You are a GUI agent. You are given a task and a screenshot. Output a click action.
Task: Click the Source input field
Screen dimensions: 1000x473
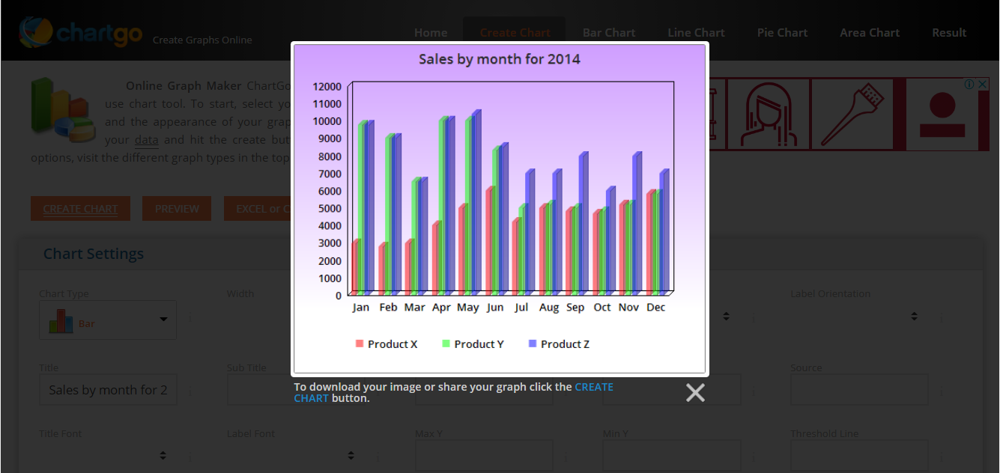point(859,390)
